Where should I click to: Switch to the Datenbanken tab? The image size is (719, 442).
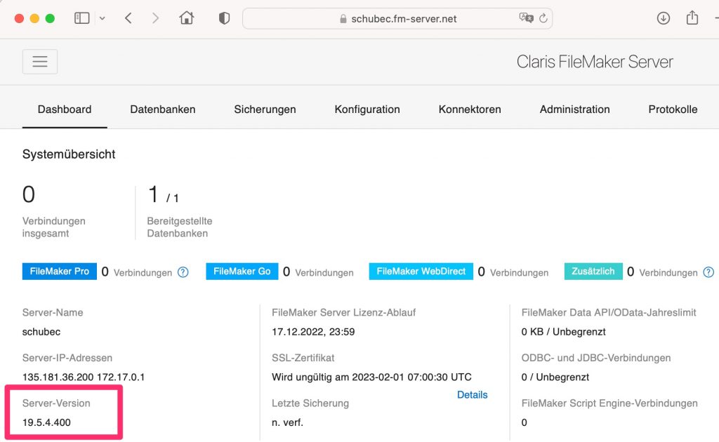163,109
